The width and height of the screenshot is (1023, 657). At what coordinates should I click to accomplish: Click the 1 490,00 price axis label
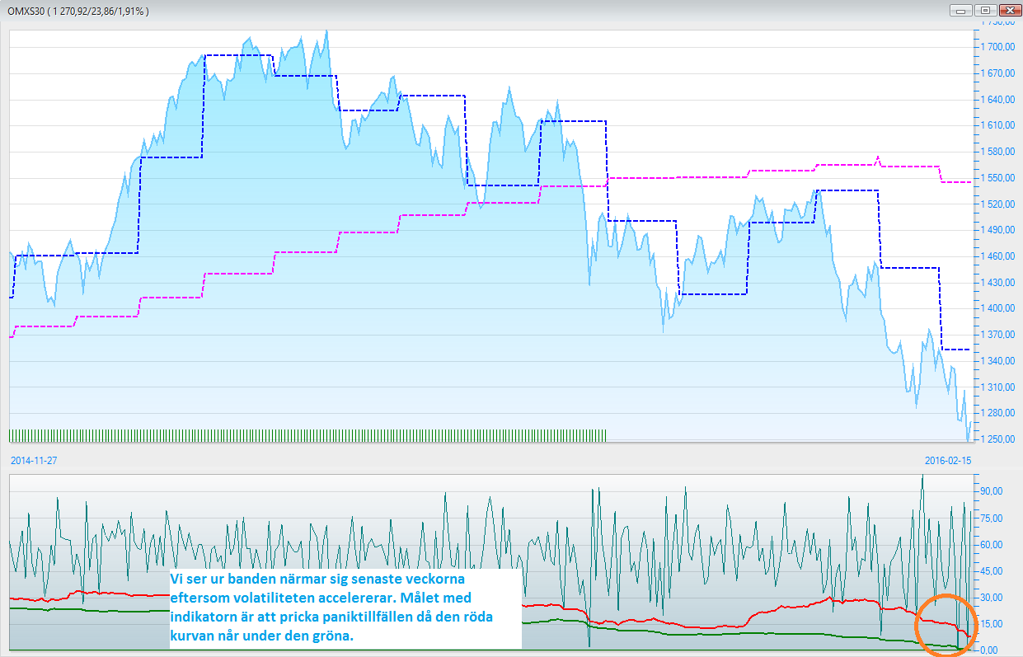997,230
